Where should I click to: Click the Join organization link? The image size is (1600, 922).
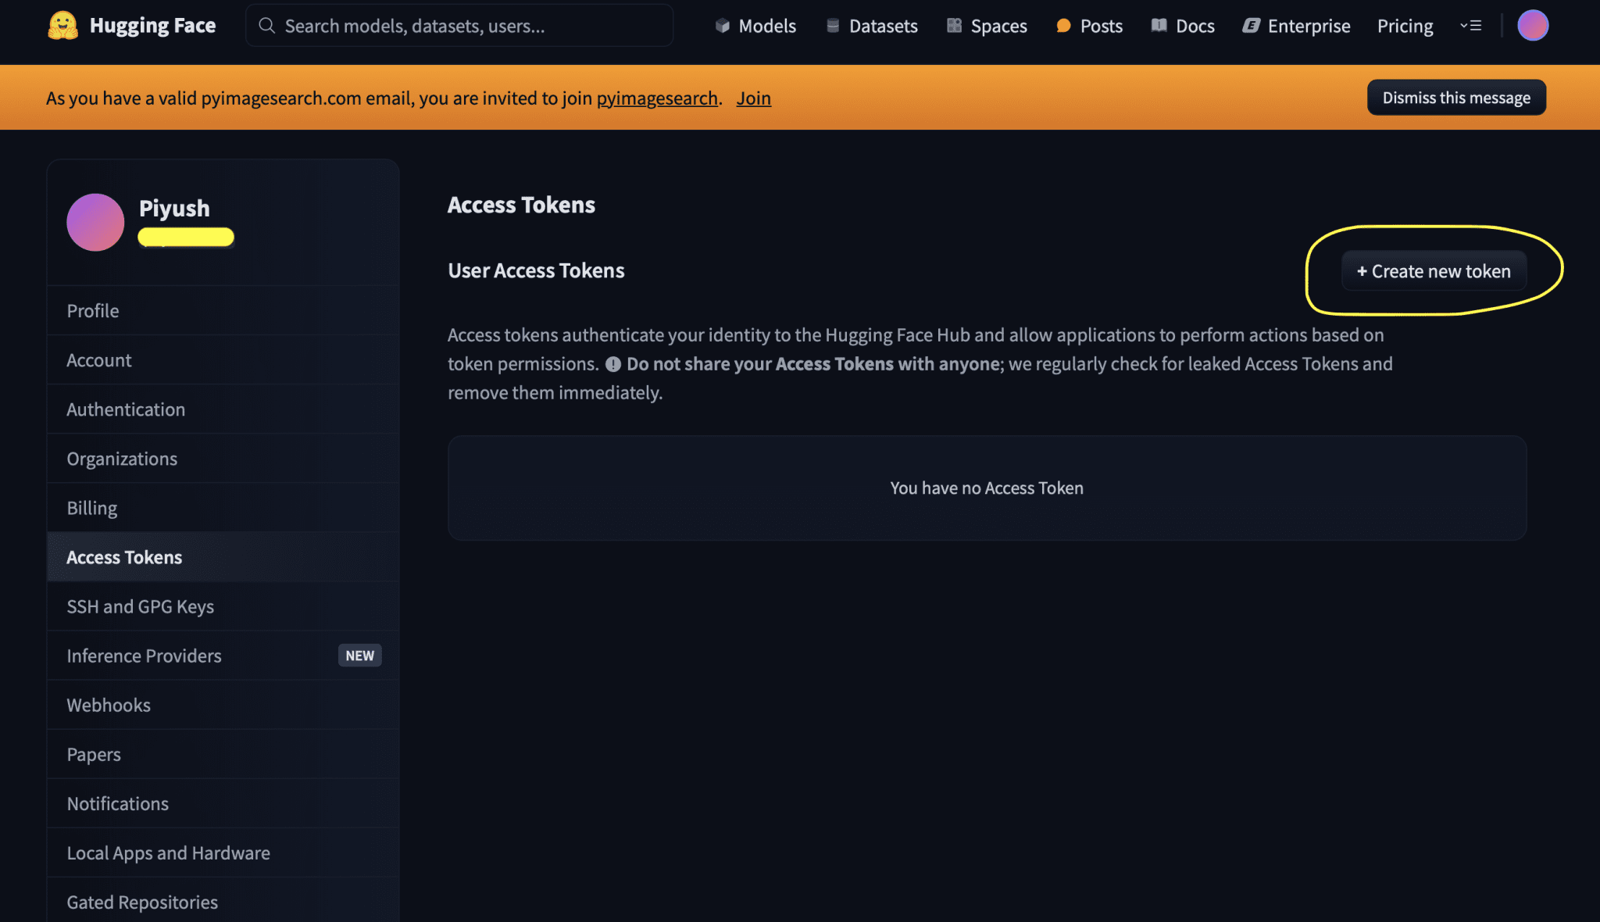[753, 98]
